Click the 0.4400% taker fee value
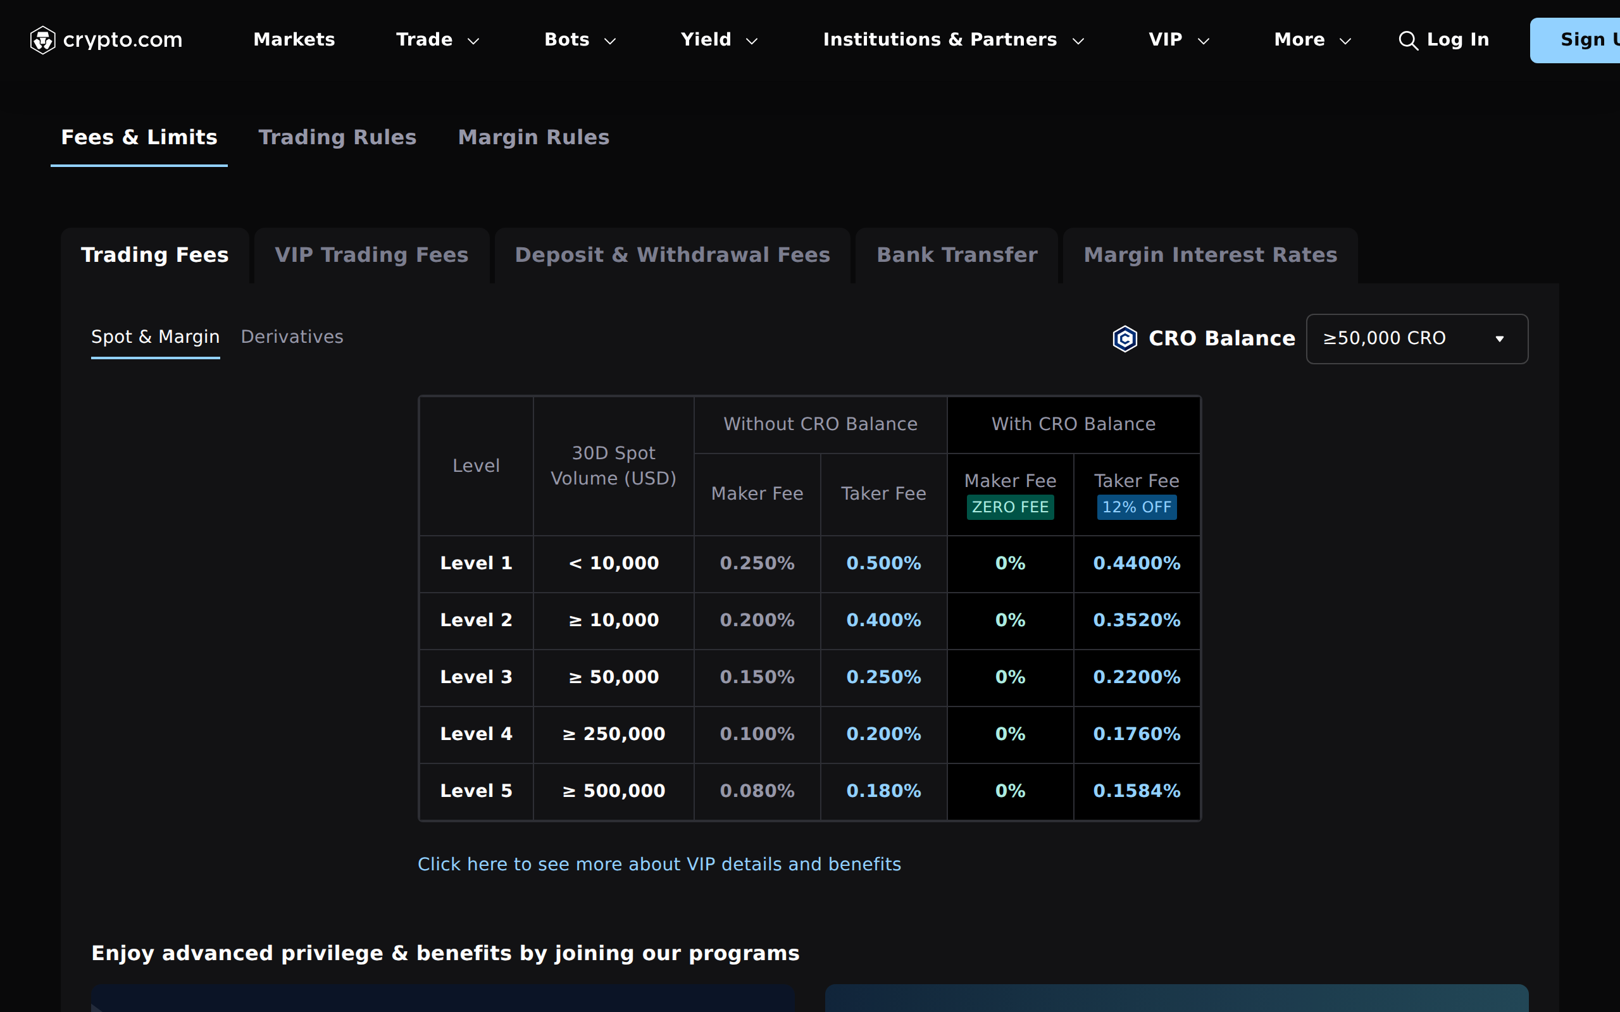Viewport: 1620px width, 1012px height. 1137,564
